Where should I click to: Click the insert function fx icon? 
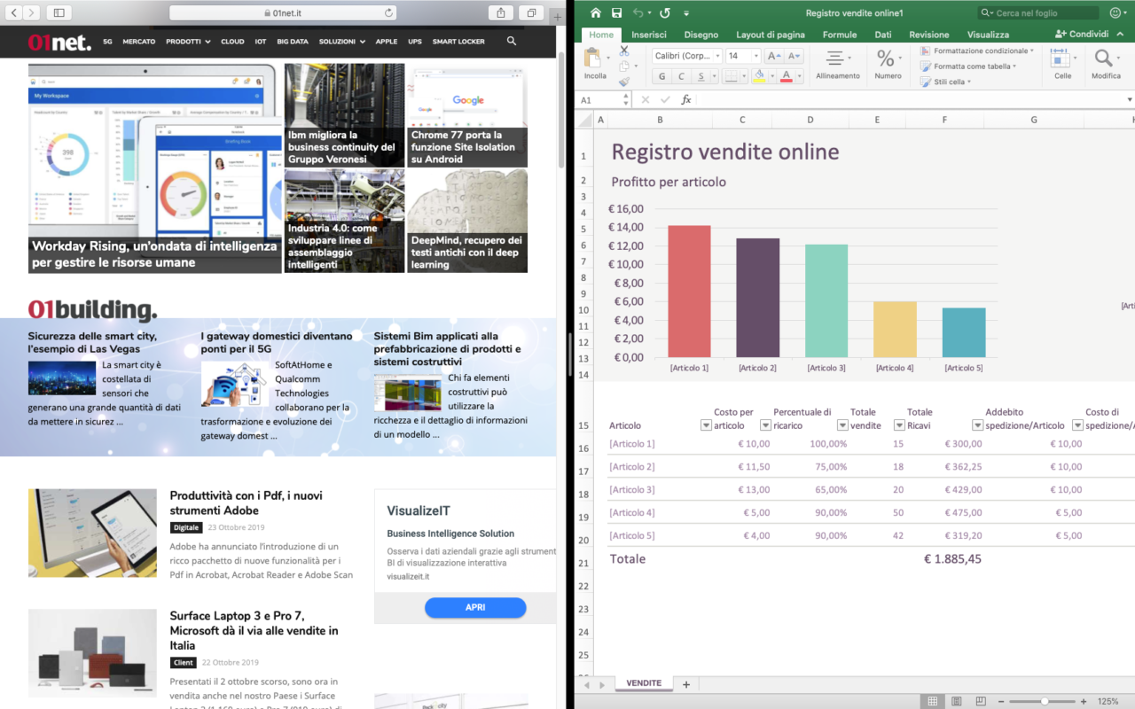click(x=685, y=100)
